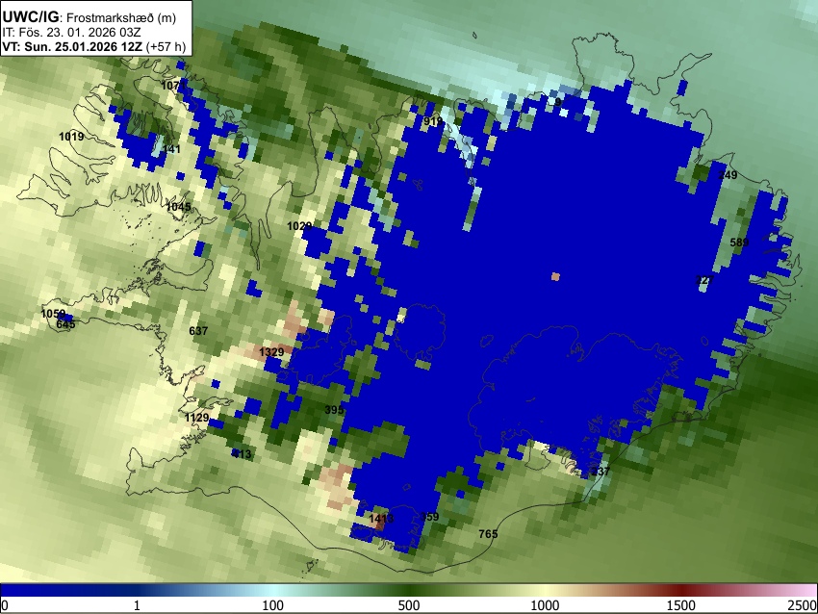Click the map value 237
This screenshot has width=818, height=614.
click(600, 472)
